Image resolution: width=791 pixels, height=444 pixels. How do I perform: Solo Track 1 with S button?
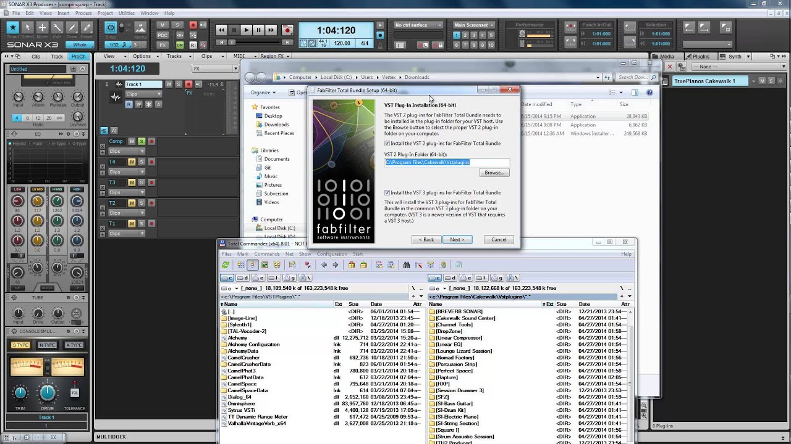(x=179, y=84)
